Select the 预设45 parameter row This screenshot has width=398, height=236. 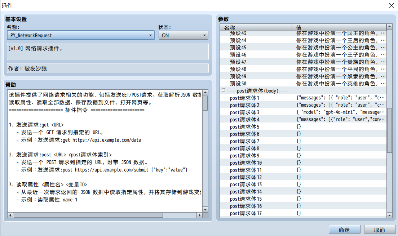303,48
